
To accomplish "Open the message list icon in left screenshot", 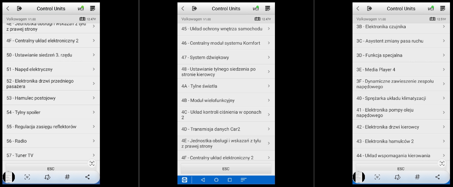I will (x=93, y=8).
